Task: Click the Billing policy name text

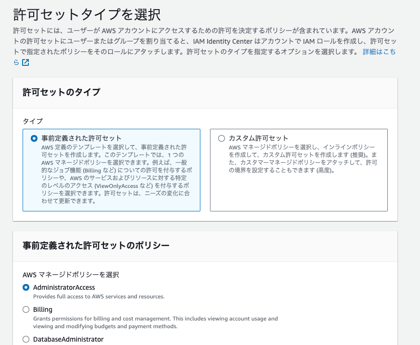Action: pyautogui.click(x=43, y=309)
